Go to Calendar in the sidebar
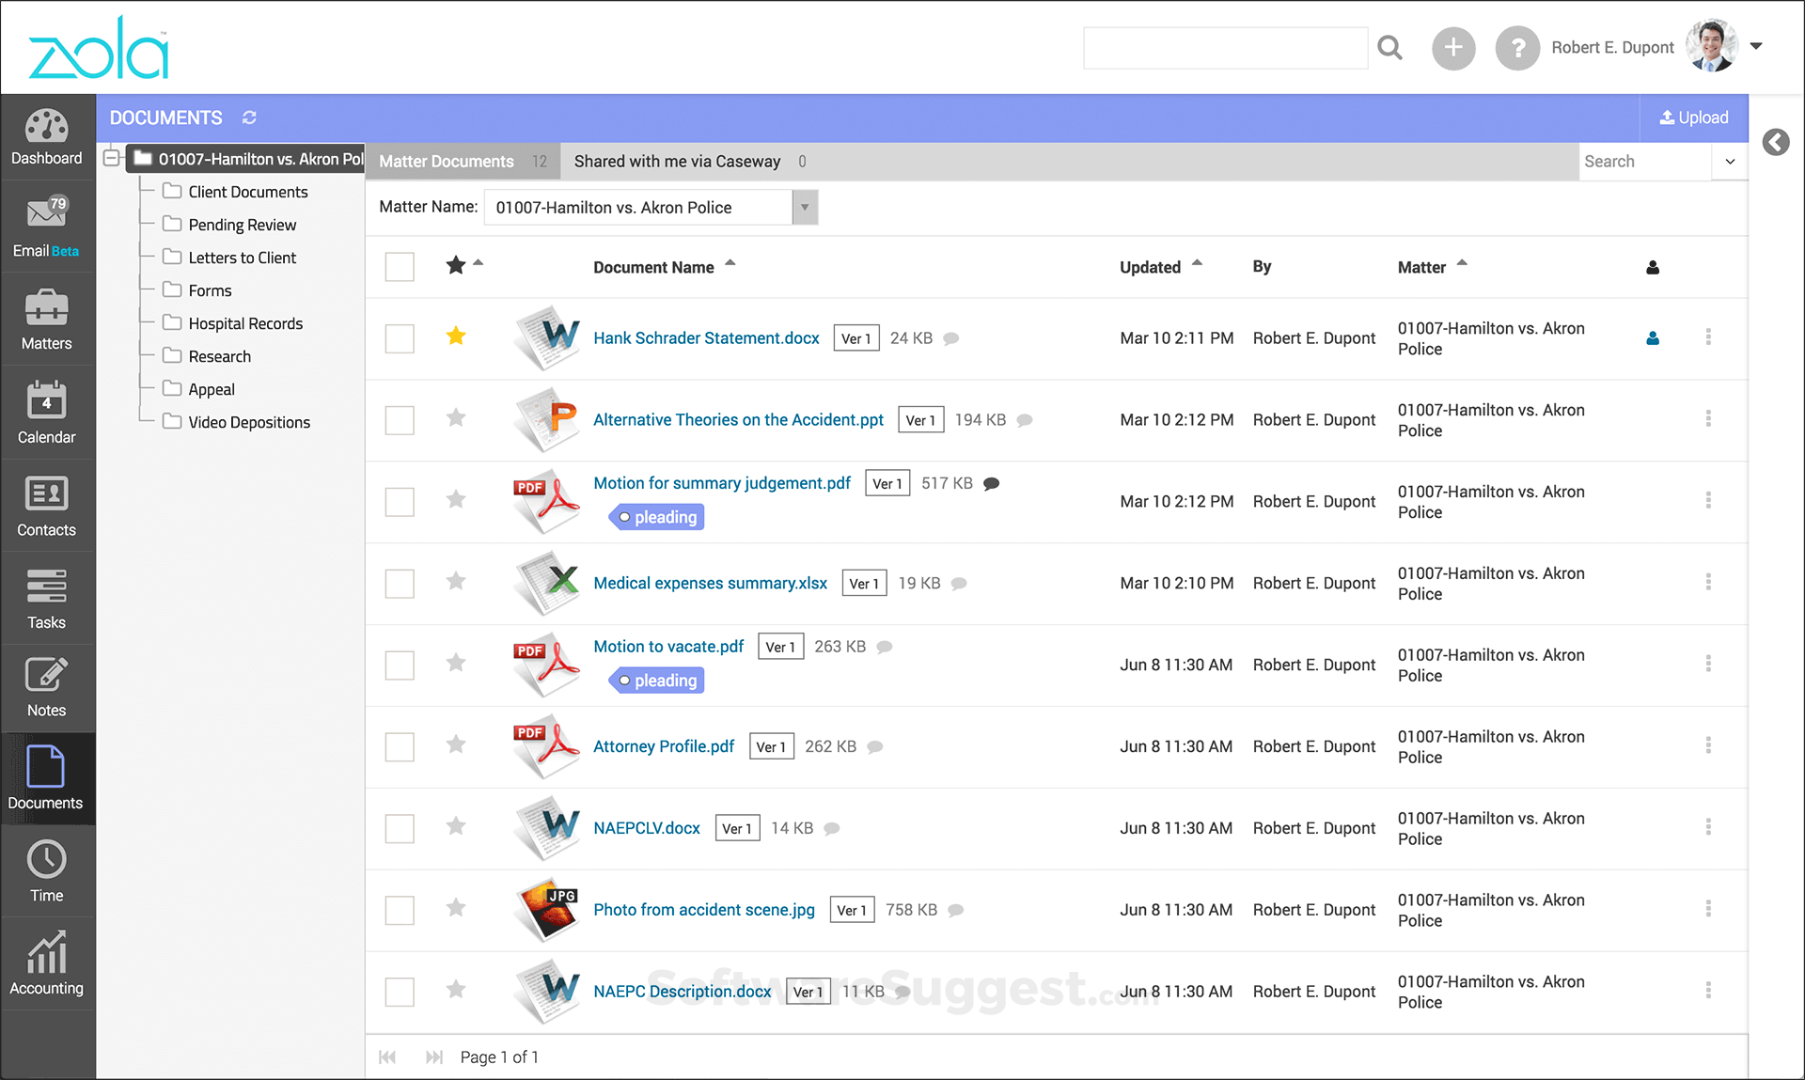 tap(46, 413)
